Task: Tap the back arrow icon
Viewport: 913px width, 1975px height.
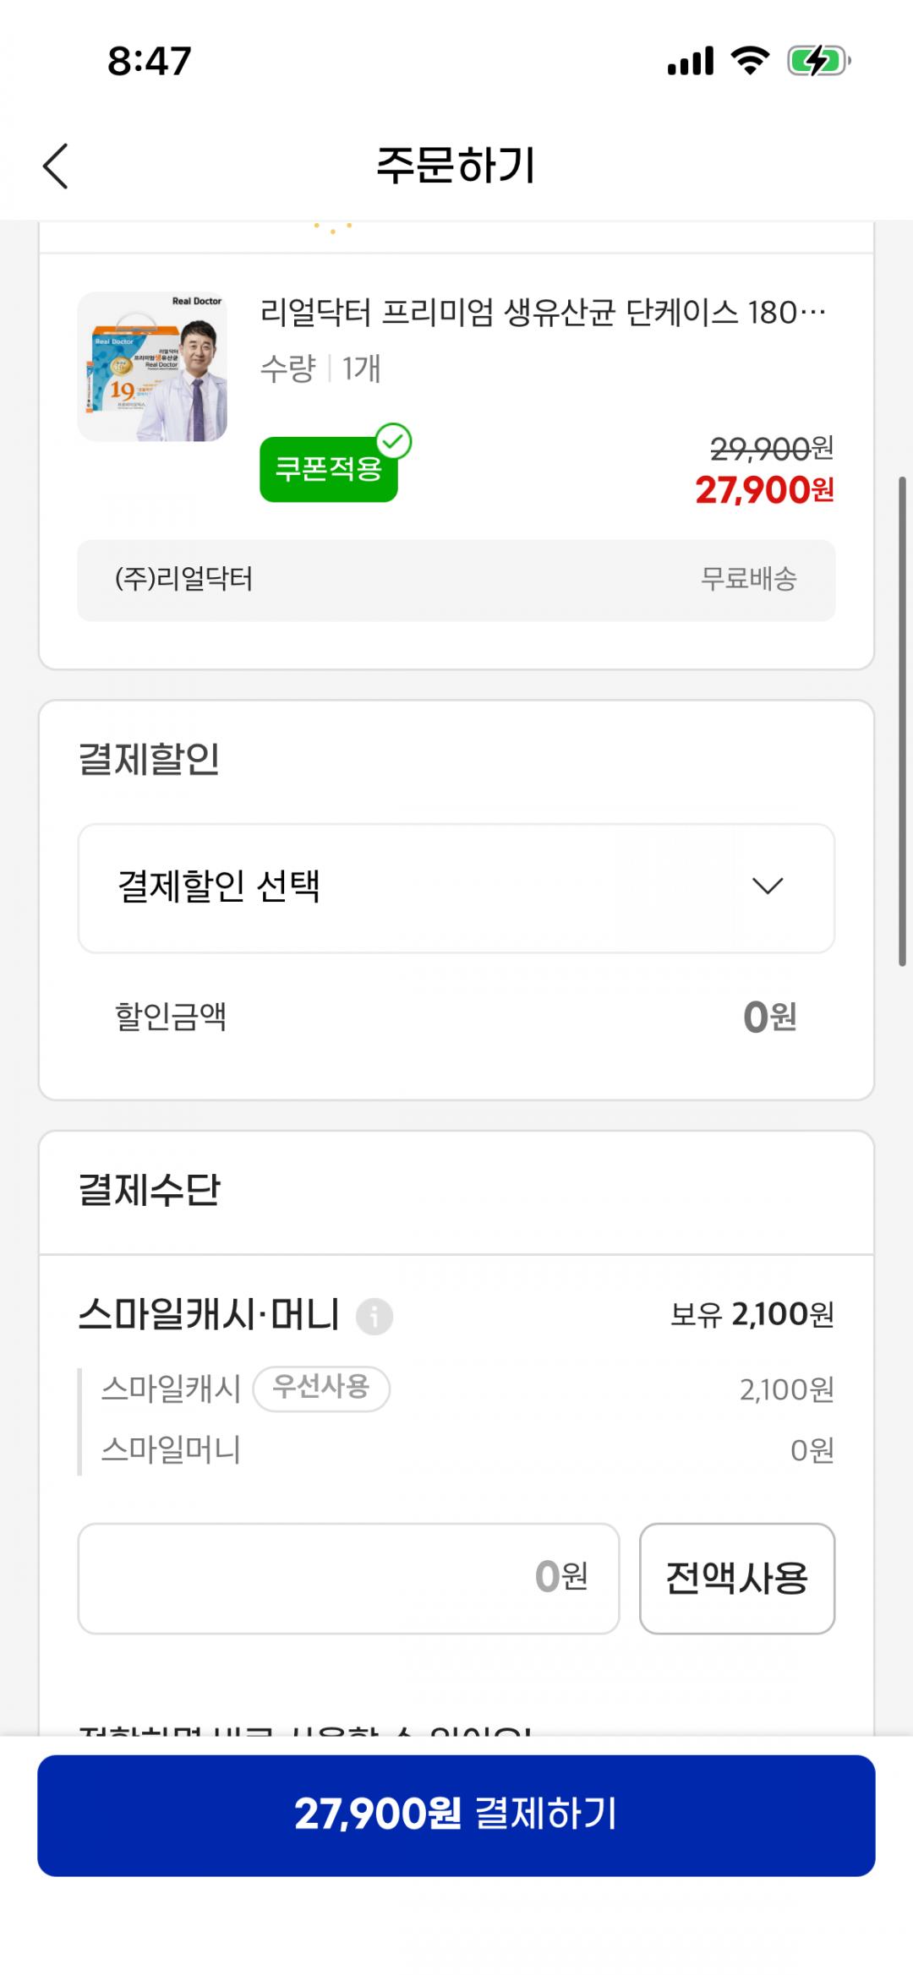Action: (56, 166)
